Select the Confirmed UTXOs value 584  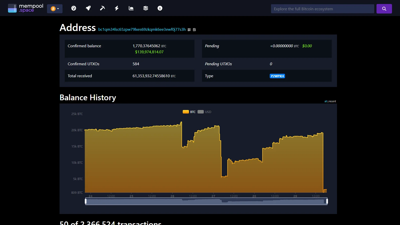[x=136, y=64]
